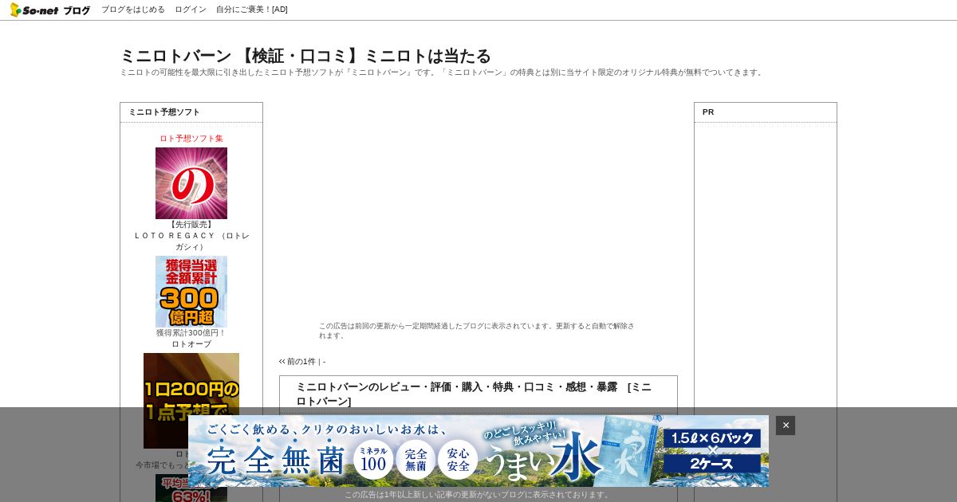Screen dimensions: 957x502
Task: Open the 自分にご褒美 [AD] link
Action: (252, 10)
